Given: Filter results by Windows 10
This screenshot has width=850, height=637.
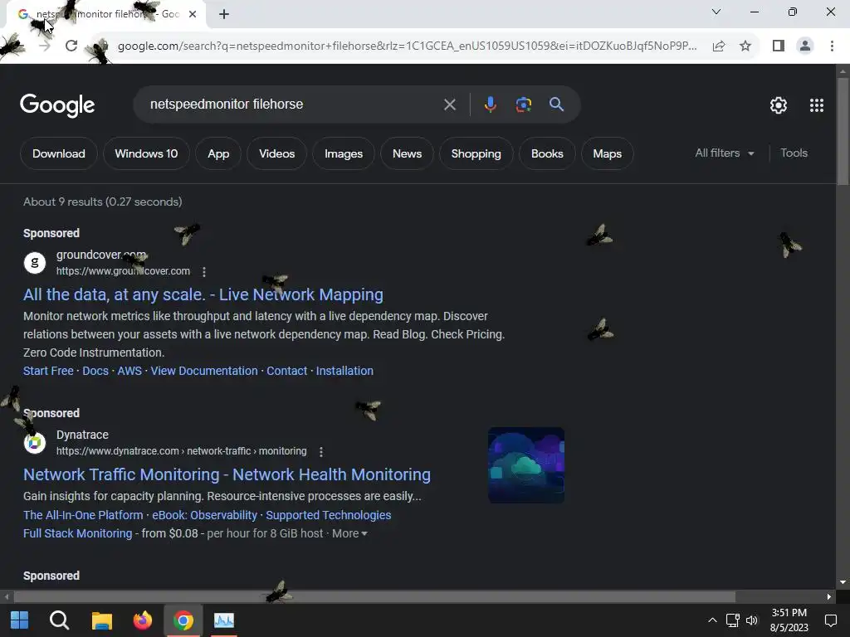Looking at the screenshot, I should (146, 153).
